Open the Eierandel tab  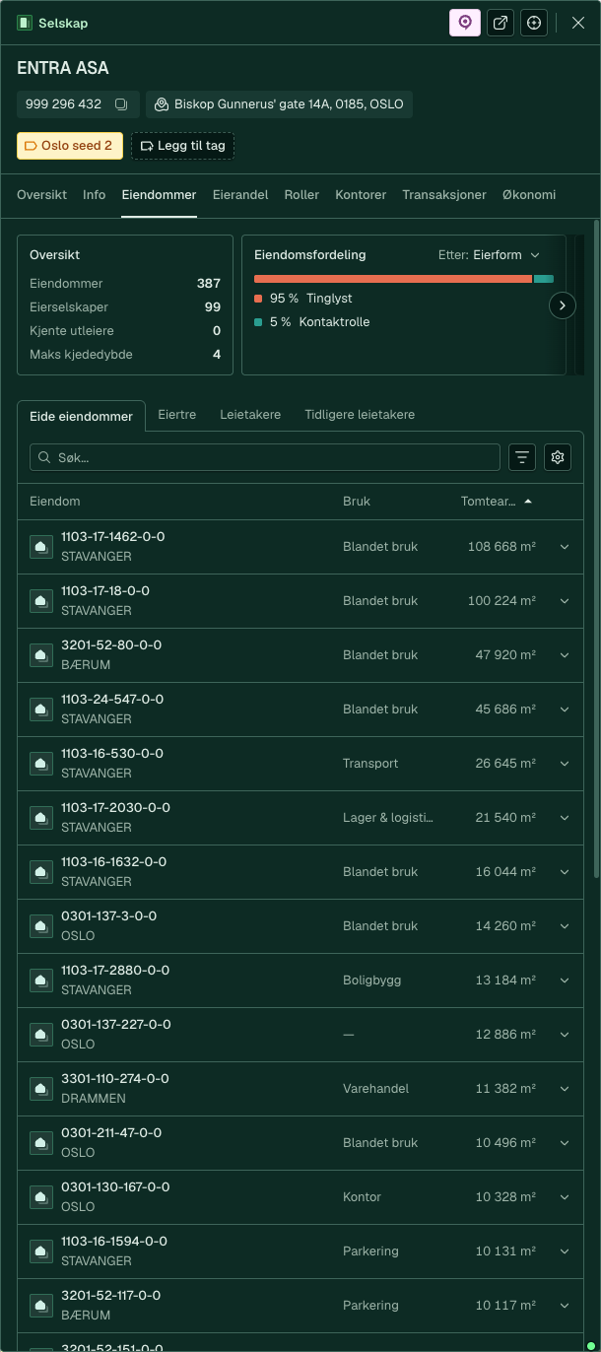tap(240, 195)
